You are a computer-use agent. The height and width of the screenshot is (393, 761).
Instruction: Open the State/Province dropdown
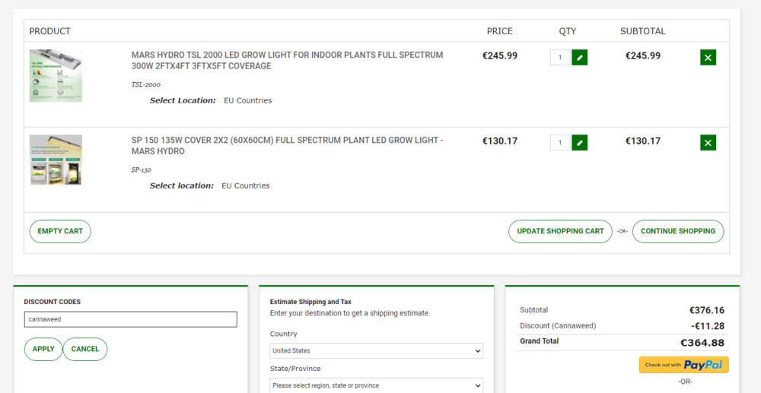pyautogui.click(x=376, y=385)
